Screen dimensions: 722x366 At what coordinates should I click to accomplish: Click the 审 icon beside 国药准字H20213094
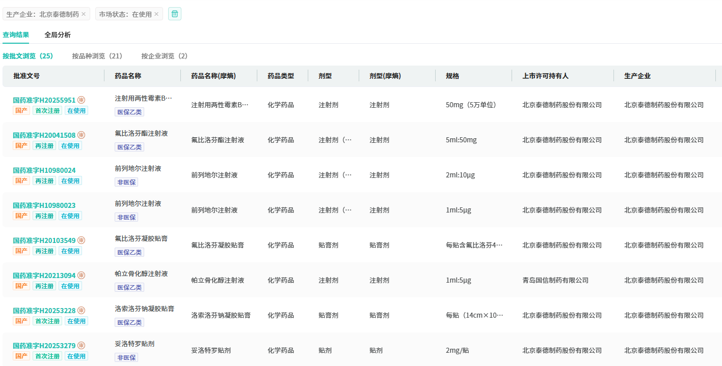pyautogui.click(x=81, y=276)
